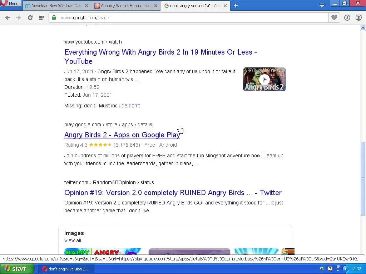
Task: Click the www.youtube.com › watch breadcrumb
Action: point(93,42)
